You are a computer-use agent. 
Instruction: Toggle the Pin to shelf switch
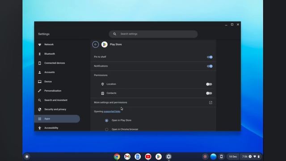[x=210, y=57]
